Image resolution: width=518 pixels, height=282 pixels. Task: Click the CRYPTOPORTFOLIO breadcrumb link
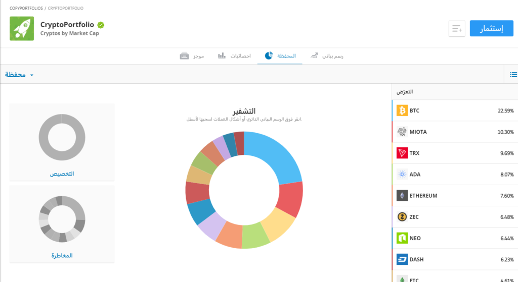65,8
